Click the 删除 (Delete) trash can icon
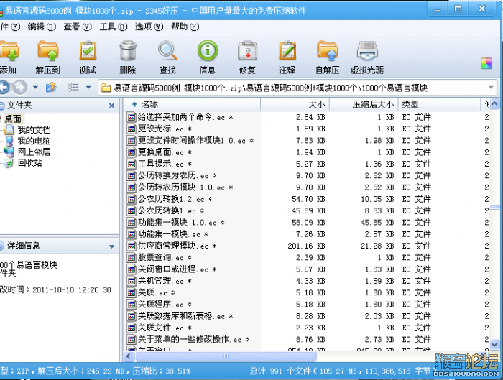Viewport: 503px width, 380px height. (128, 50)
